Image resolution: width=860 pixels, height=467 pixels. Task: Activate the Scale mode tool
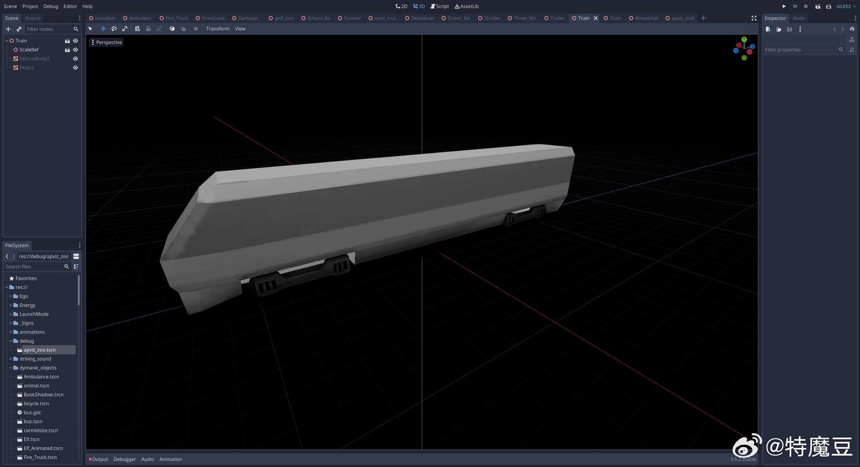[125, 29]
